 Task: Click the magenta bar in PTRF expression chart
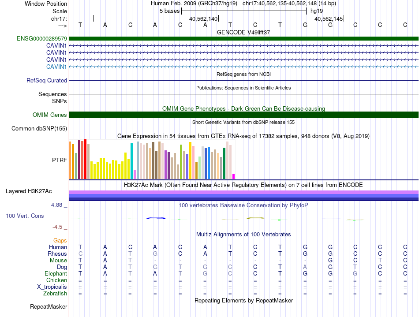[x=234, y=176]
